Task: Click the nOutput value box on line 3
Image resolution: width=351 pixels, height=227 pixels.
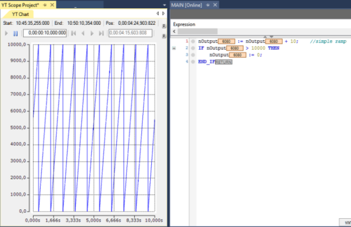Action: click(237, 55)
